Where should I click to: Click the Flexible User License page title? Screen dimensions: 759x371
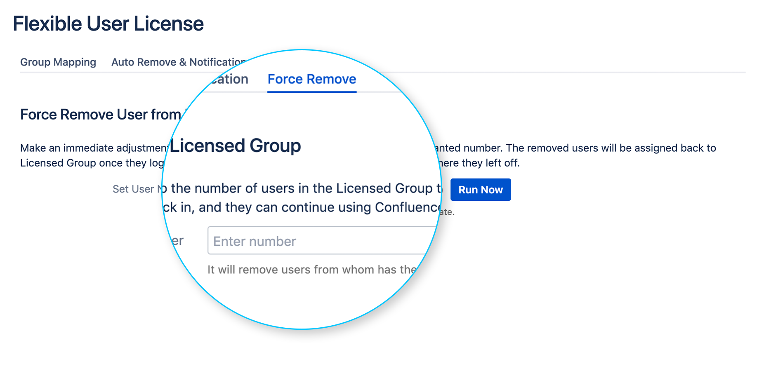click(108, 23)
